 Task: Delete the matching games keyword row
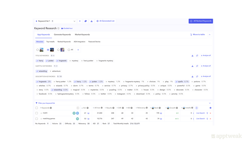pyautogui.click(x=210, y=119)
